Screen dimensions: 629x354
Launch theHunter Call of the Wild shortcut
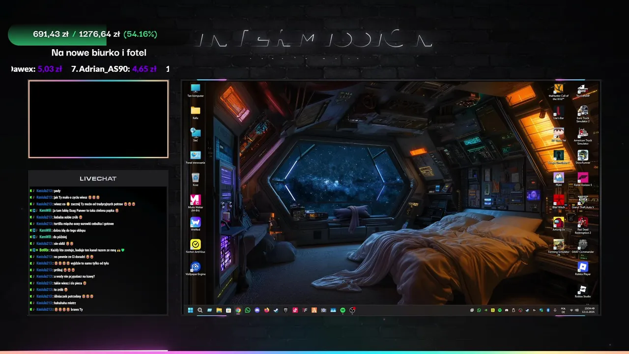[x=558, y=91]
